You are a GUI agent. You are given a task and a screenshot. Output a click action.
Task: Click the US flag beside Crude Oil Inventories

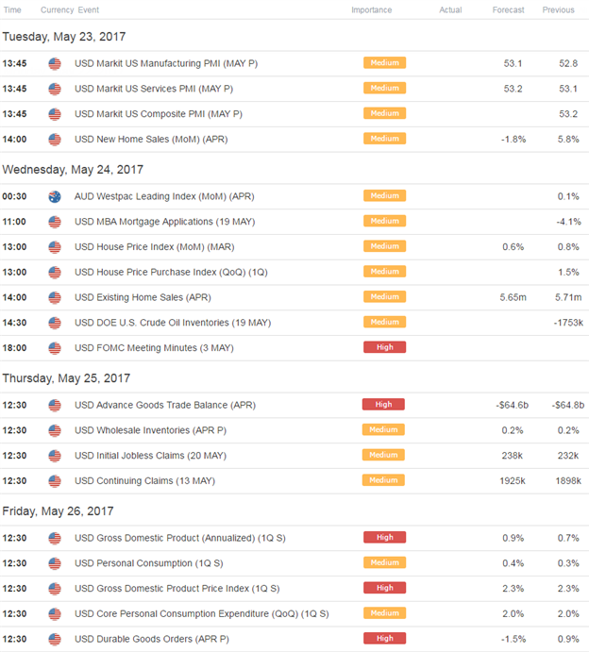(55, 323)
